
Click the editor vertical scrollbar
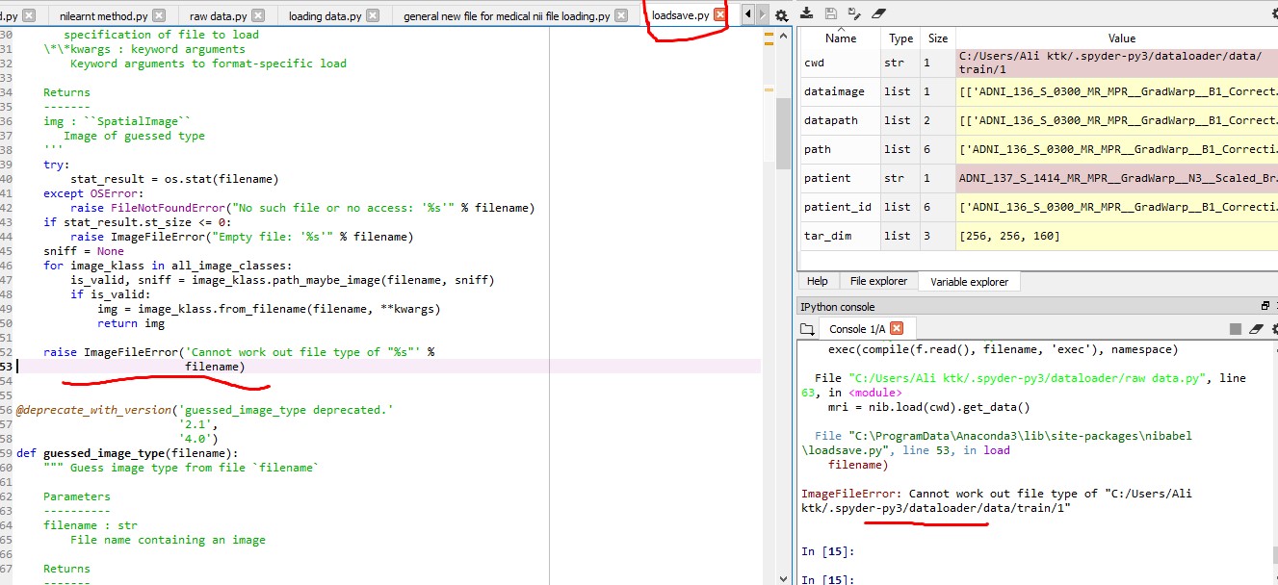(783, 135)
